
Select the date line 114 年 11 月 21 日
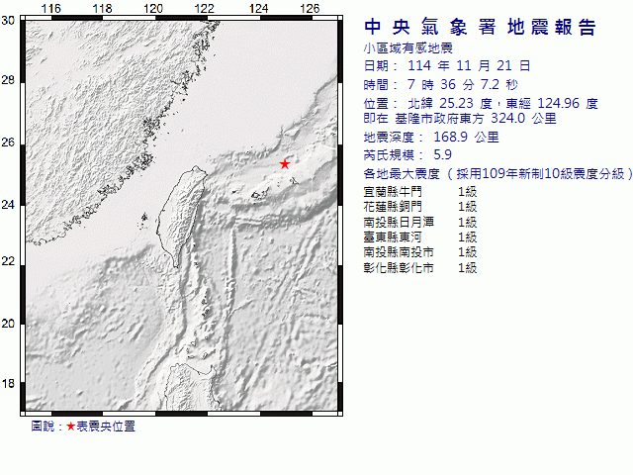[x=469, y=65]
